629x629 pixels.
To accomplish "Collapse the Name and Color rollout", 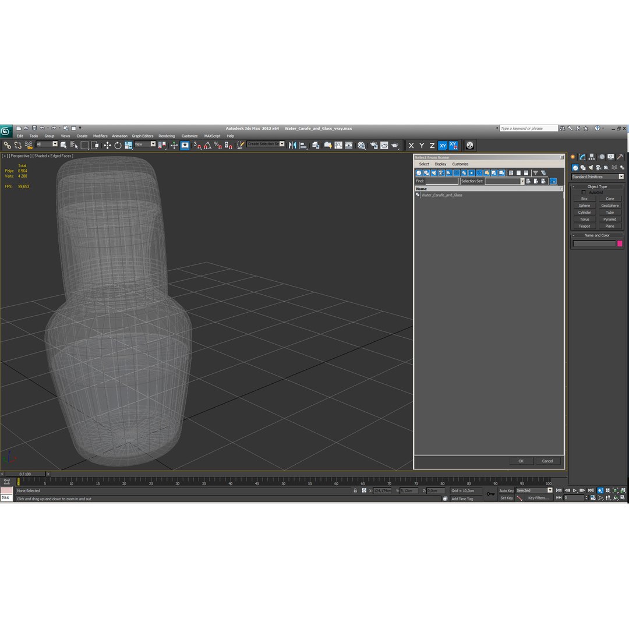I will [x=597, y=235].
